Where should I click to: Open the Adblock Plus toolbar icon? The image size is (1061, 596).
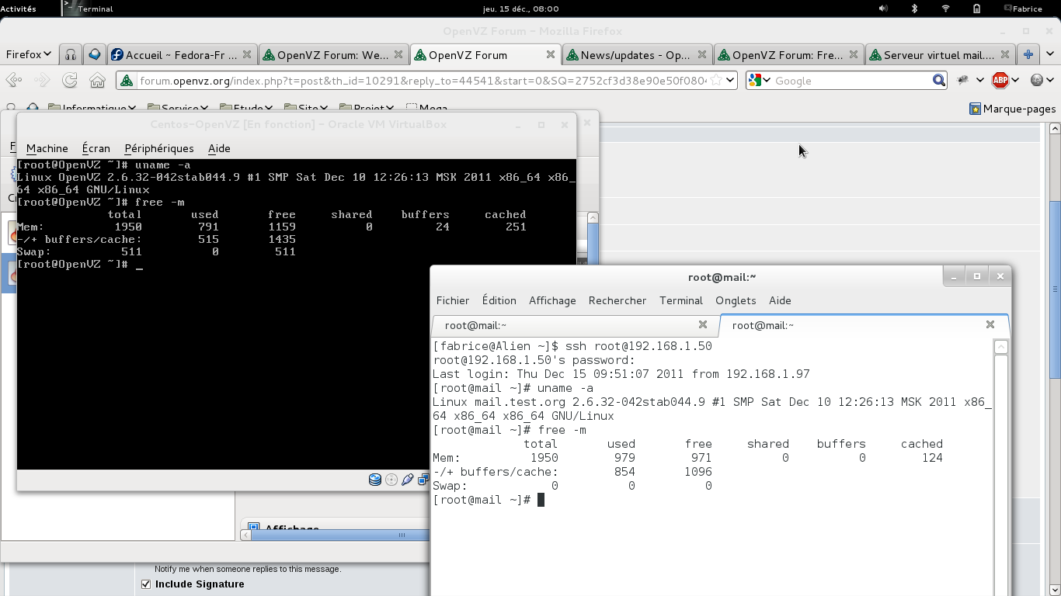pos(1000,81)
